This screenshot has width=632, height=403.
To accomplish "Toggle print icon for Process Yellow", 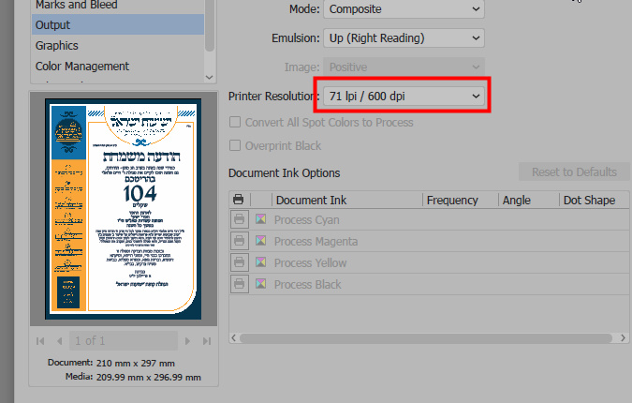I will [239, 262].
